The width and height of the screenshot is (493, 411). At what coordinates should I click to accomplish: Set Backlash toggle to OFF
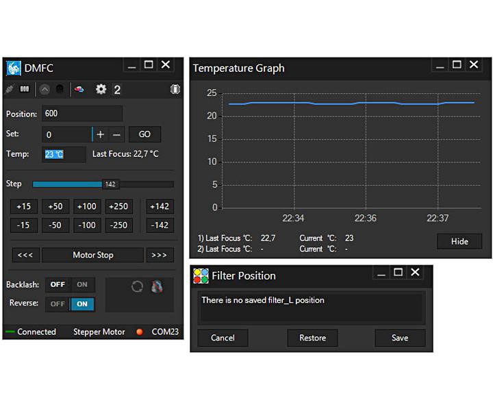(58, 285)
